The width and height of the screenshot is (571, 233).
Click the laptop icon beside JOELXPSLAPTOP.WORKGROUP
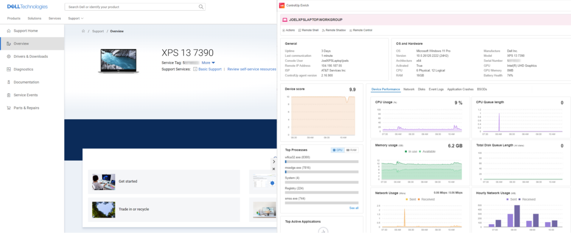(x=284, y=19)
